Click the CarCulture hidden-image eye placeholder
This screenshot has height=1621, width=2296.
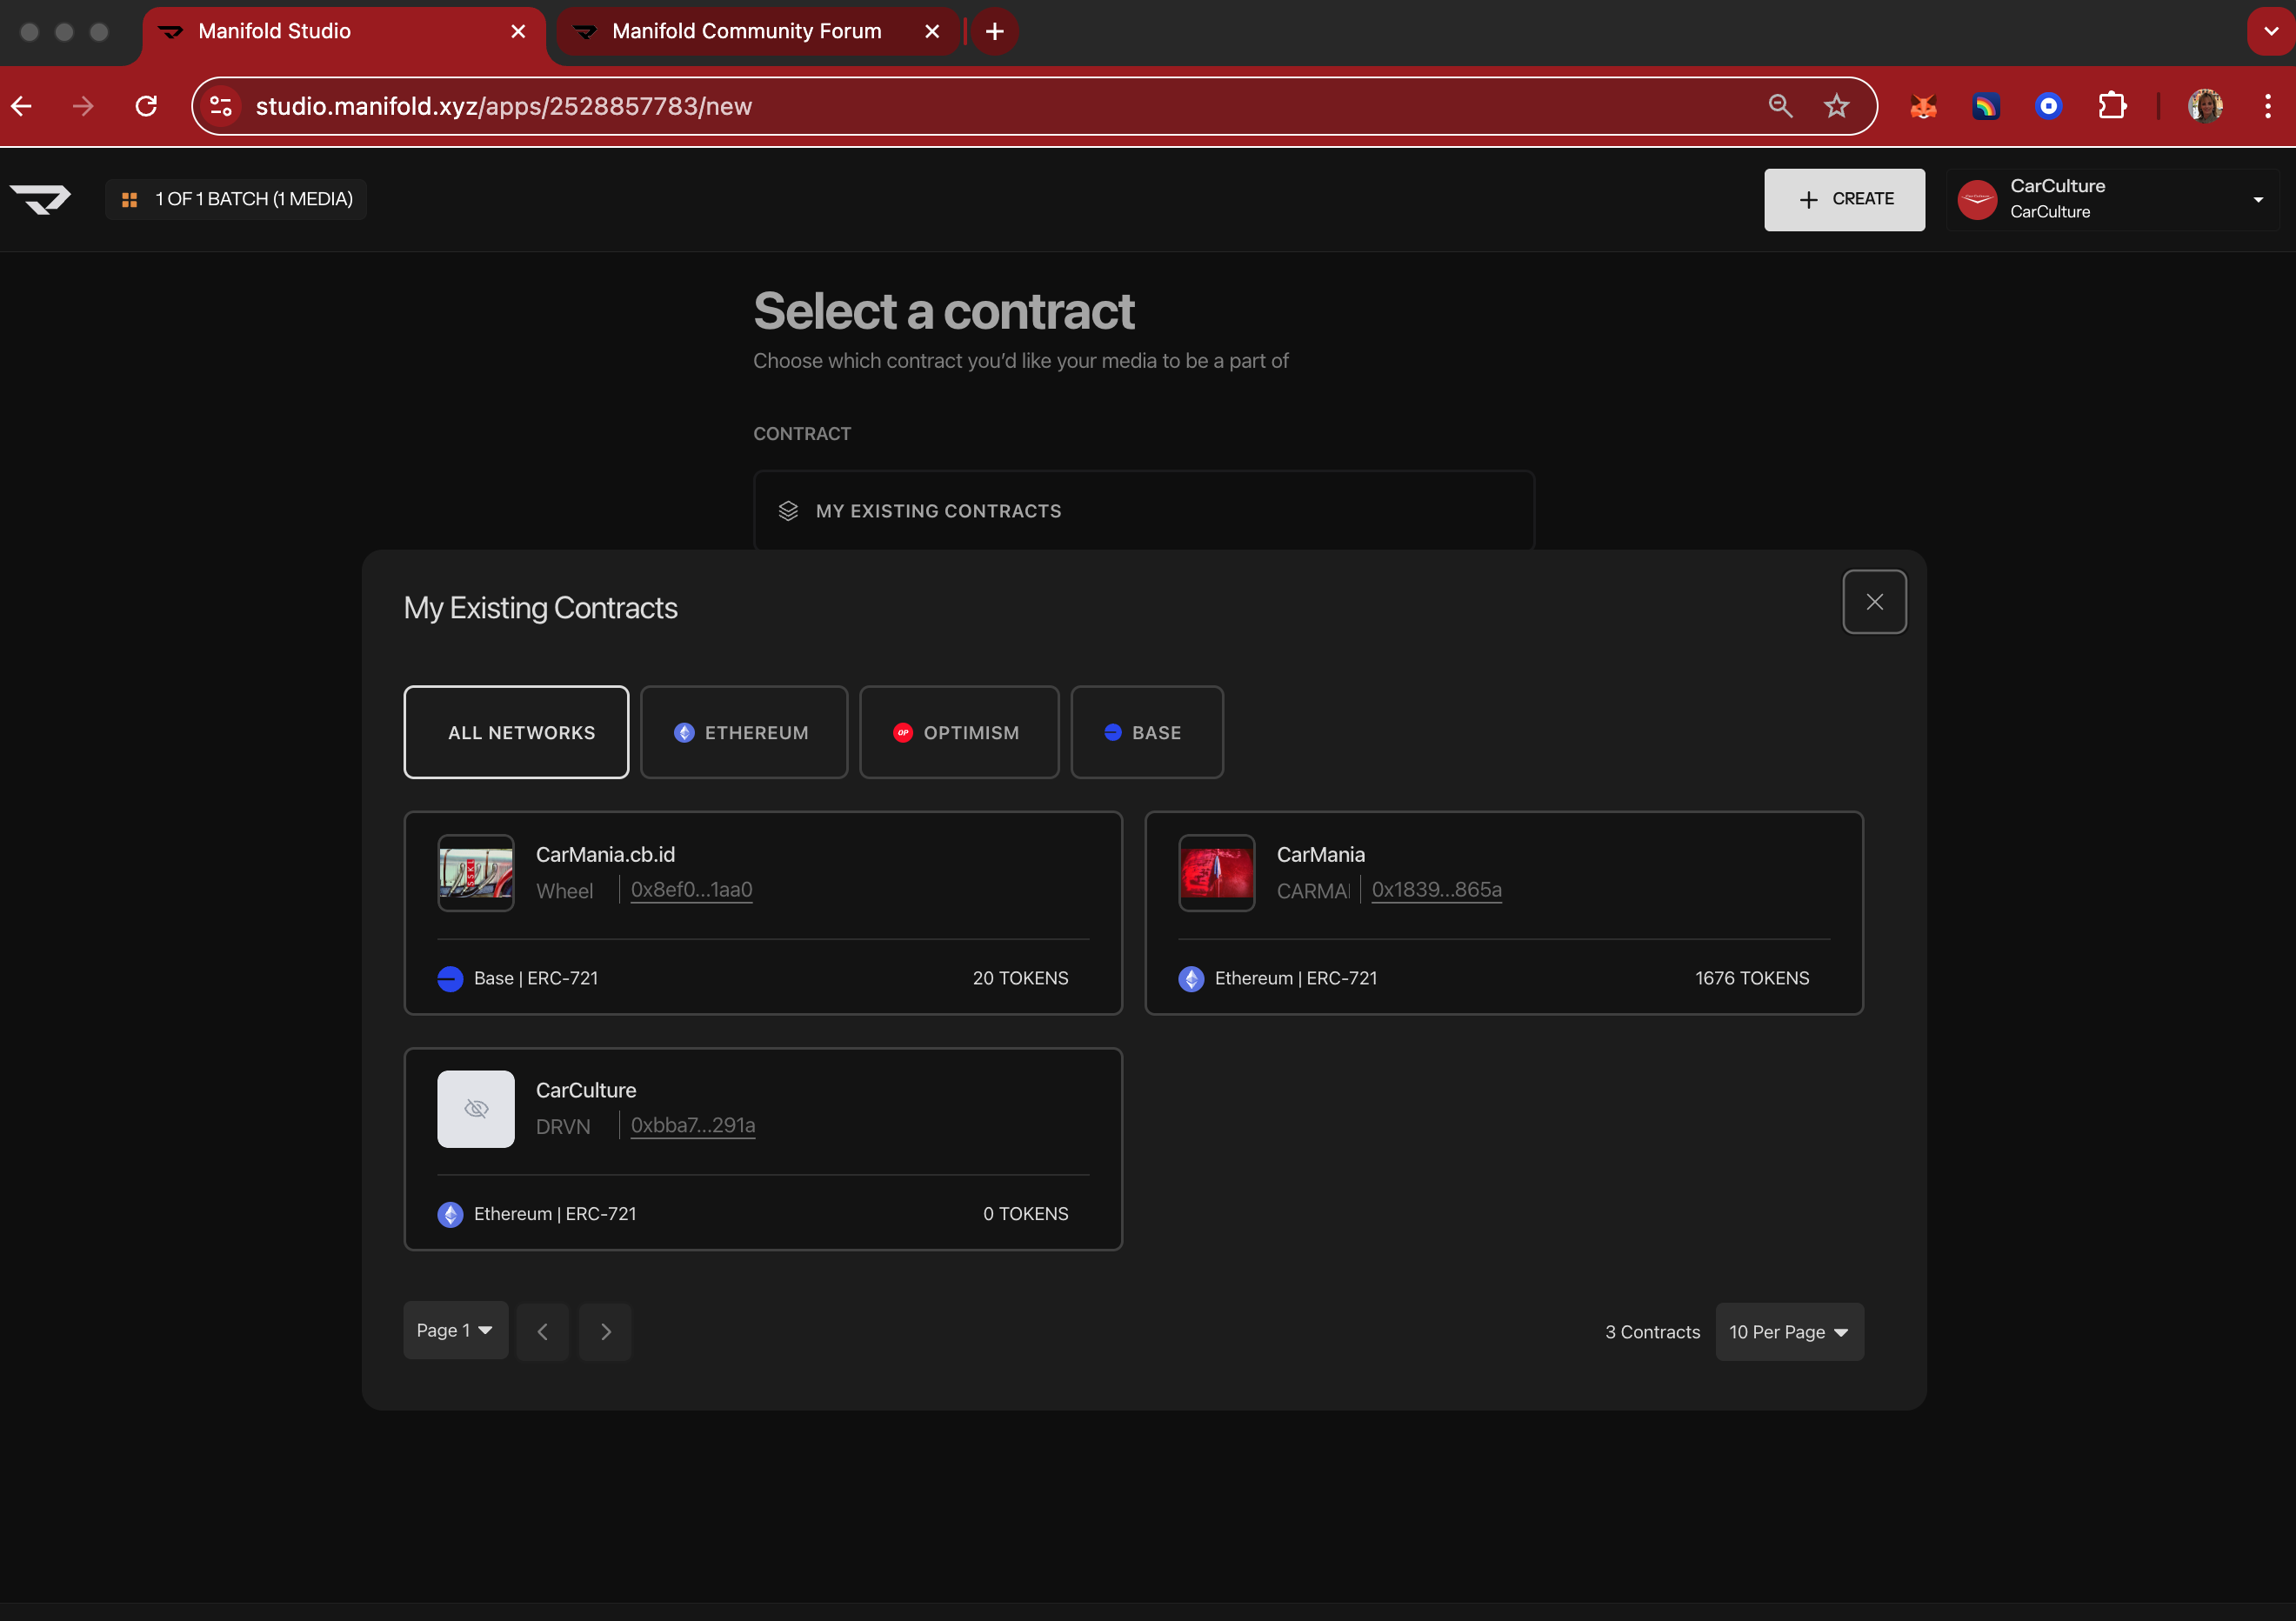coord(476,1108)
